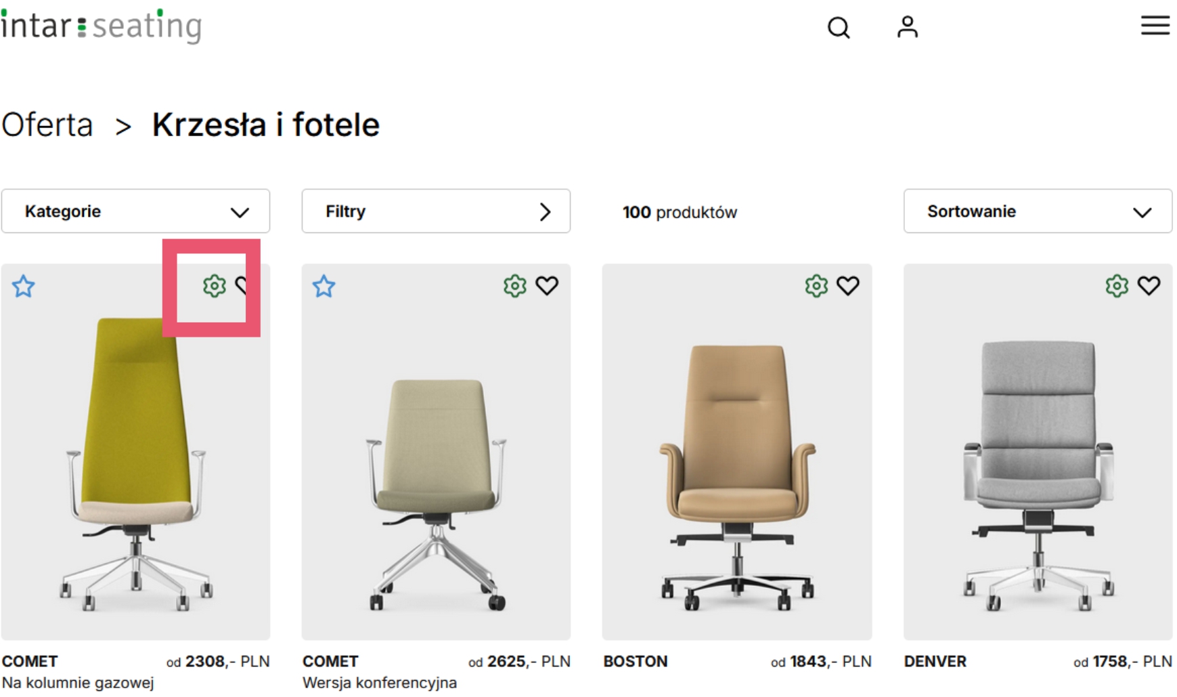Open the DENVER product title
Viewport: 1177px width, 697px height.
coord(935,661)
